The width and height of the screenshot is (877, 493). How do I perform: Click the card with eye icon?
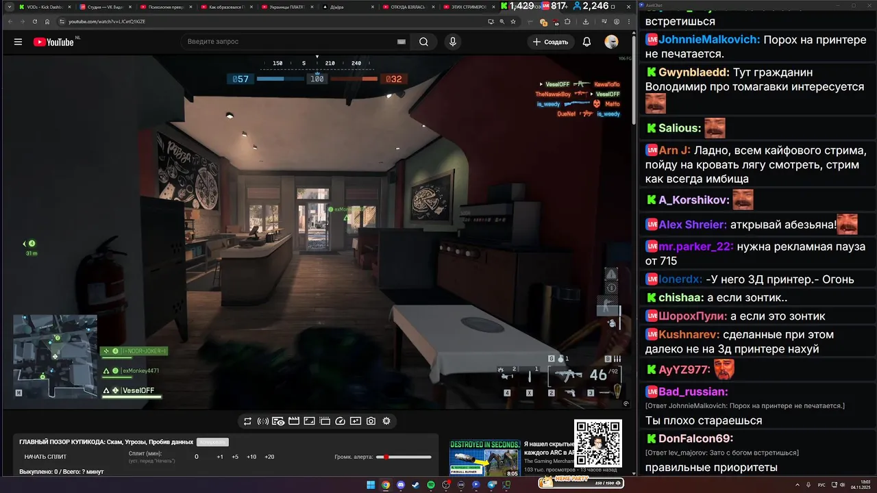pos(278,421)
